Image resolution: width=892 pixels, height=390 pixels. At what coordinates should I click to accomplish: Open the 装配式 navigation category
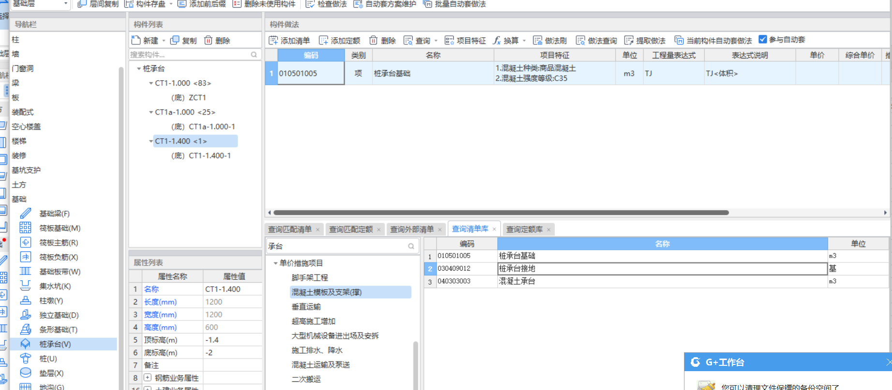pos(23,112)
